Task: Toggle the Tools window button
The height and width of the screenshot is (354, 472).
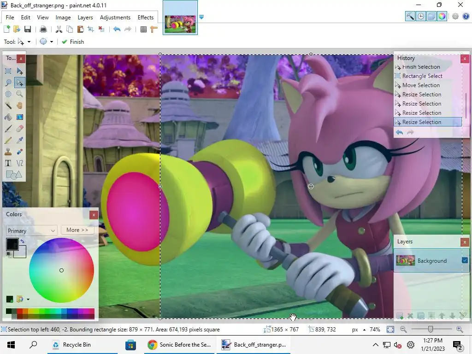Action: coord(410,16)
